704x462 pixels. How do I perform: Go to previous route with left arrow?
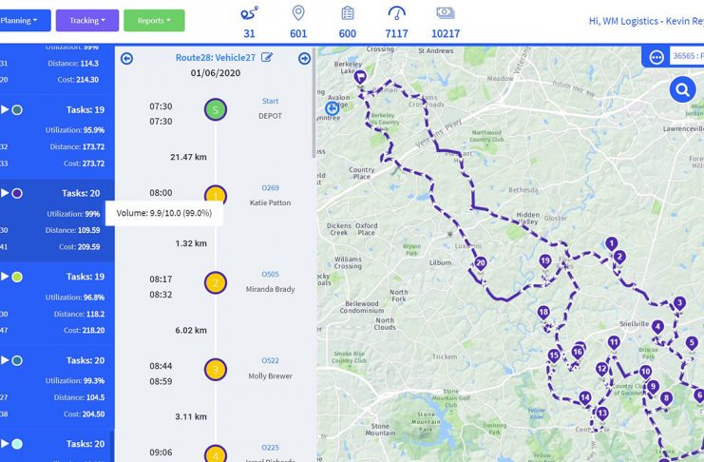click(126, 58)
